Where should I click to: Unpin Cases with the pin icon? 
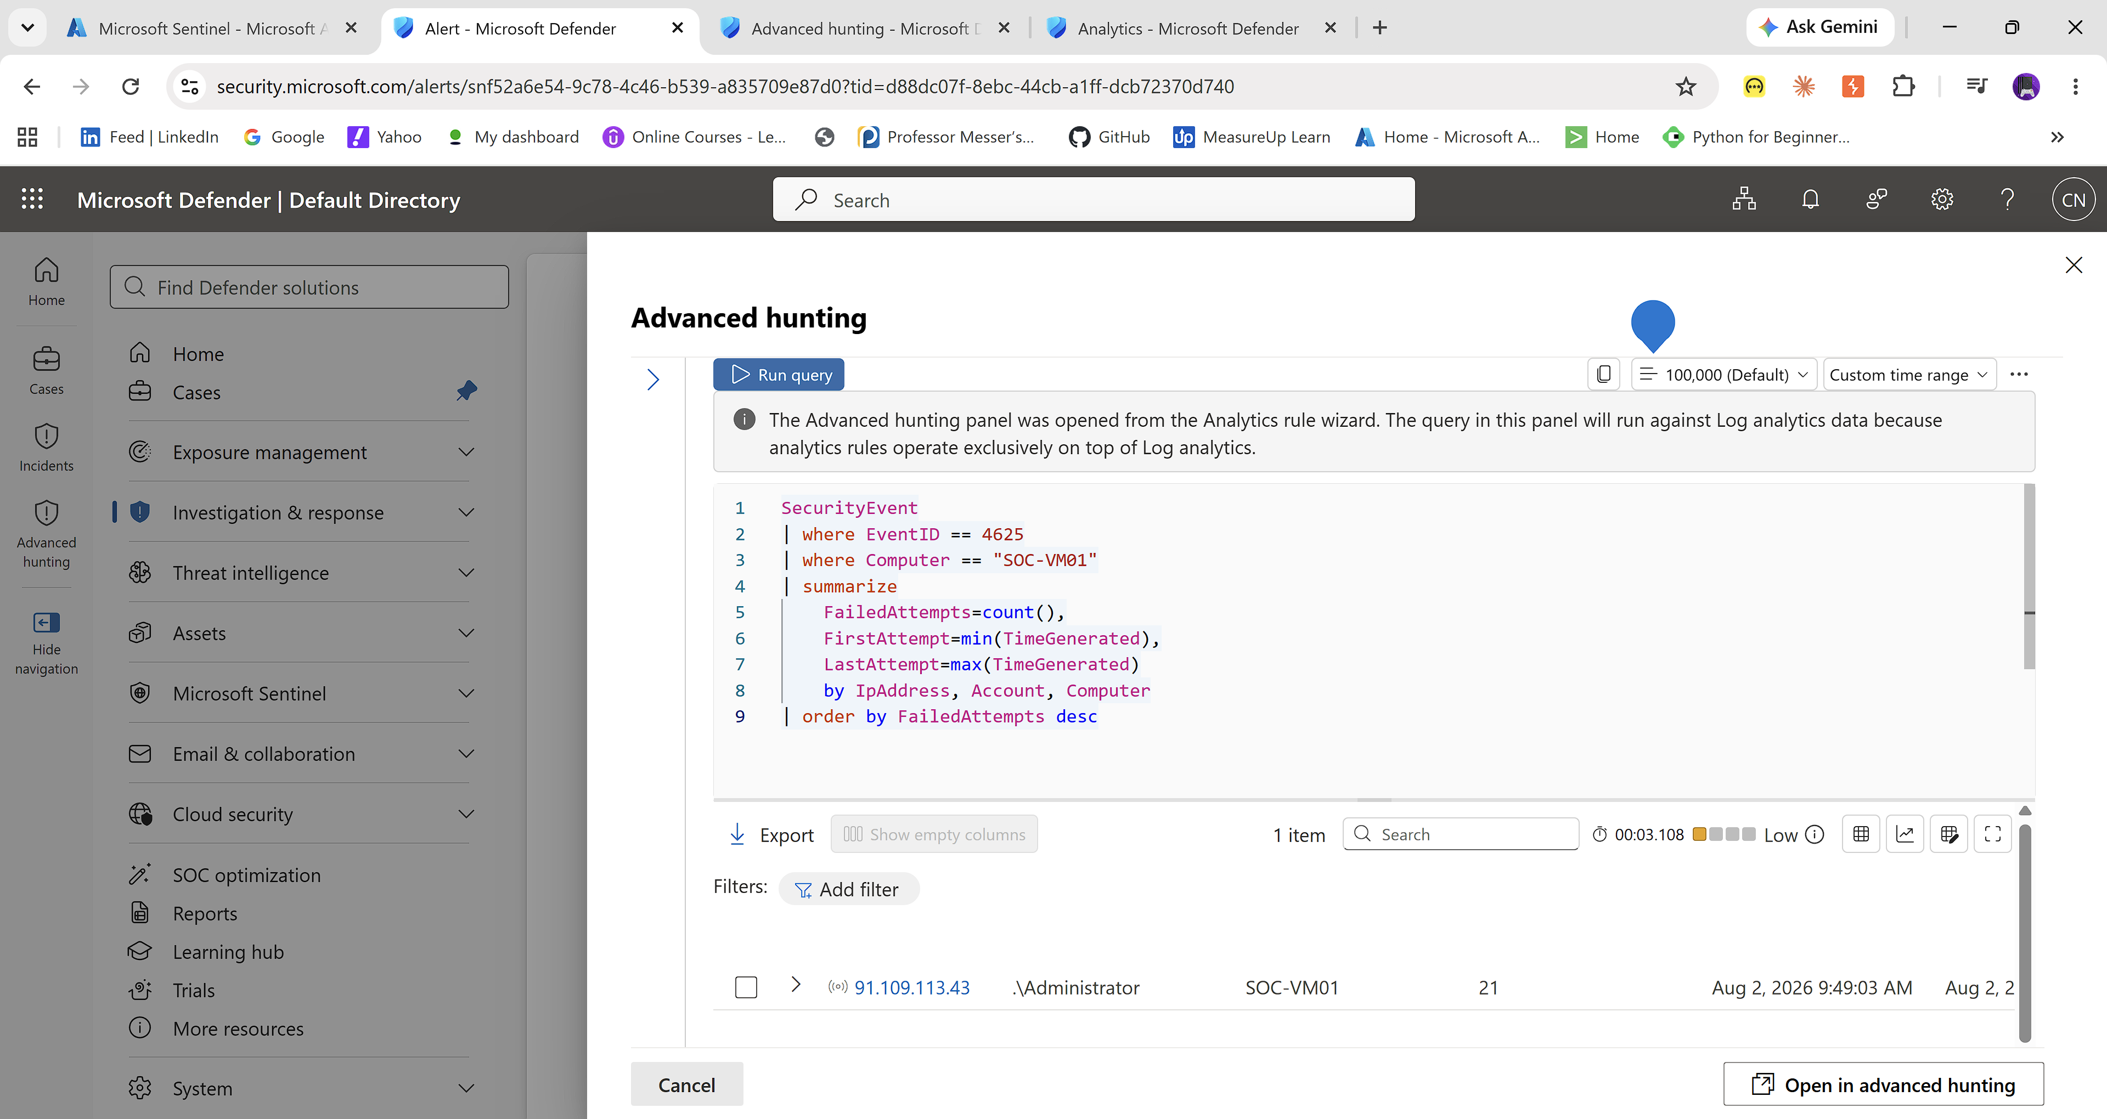466,390
